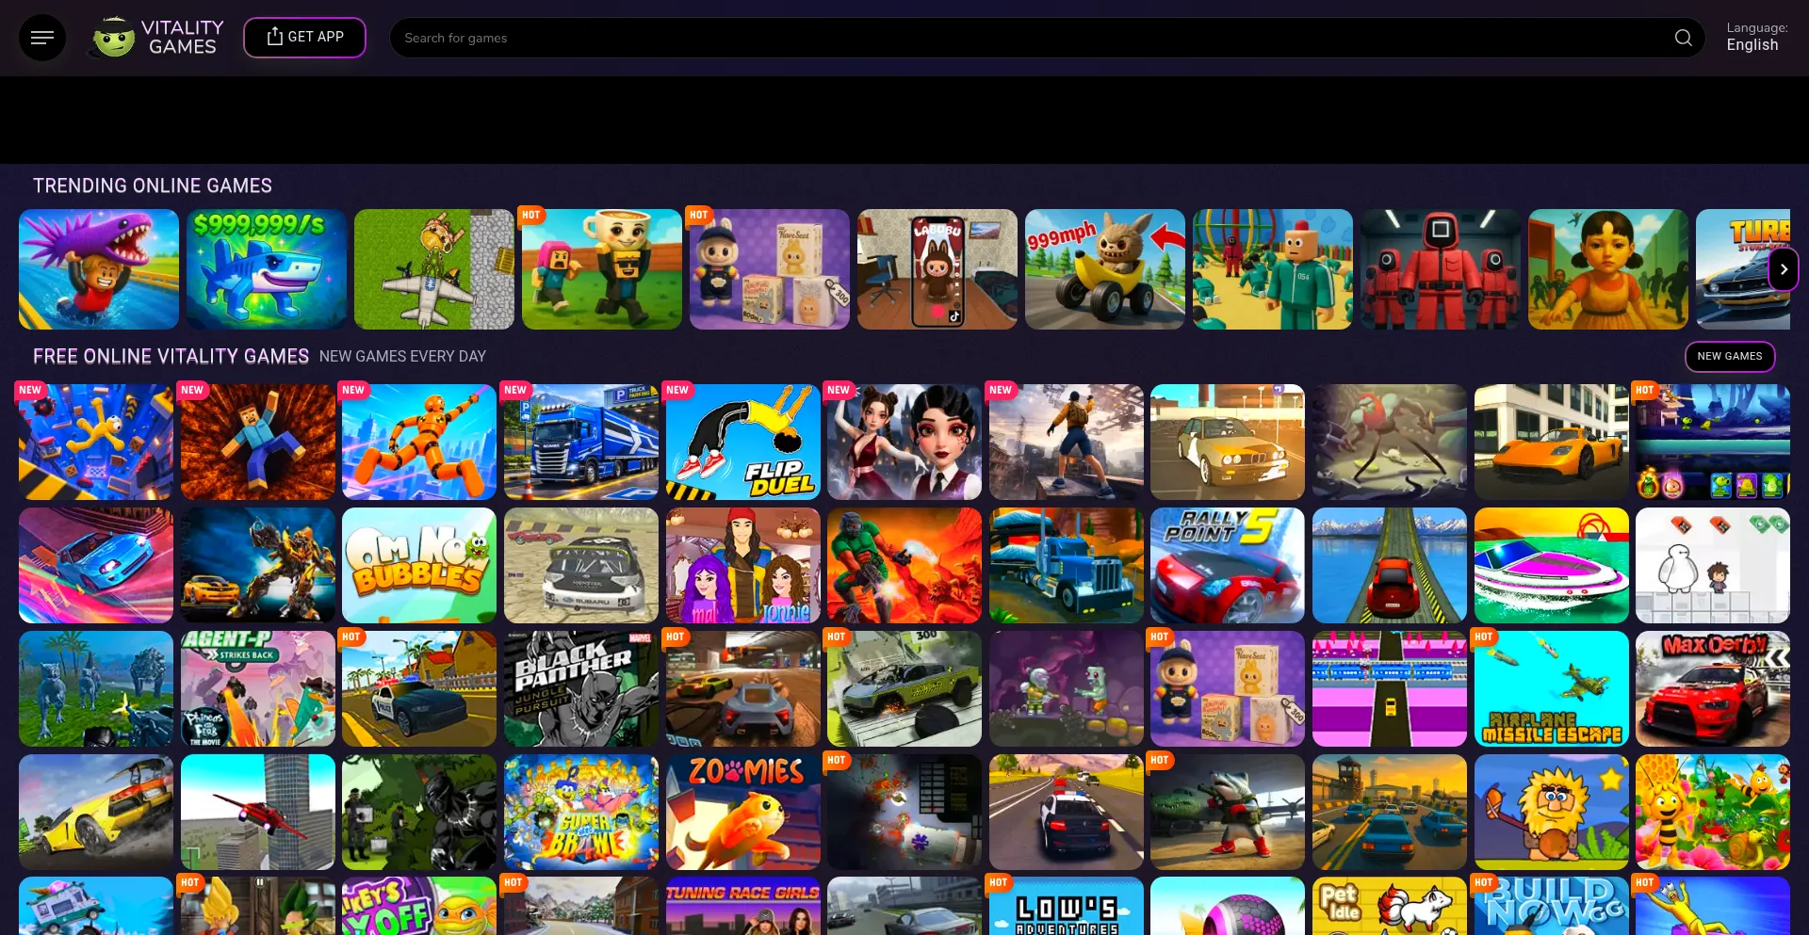Open the blue semi truck transport game
Viewport: 1809px width, 935px height.
(x=1067, y=565)
